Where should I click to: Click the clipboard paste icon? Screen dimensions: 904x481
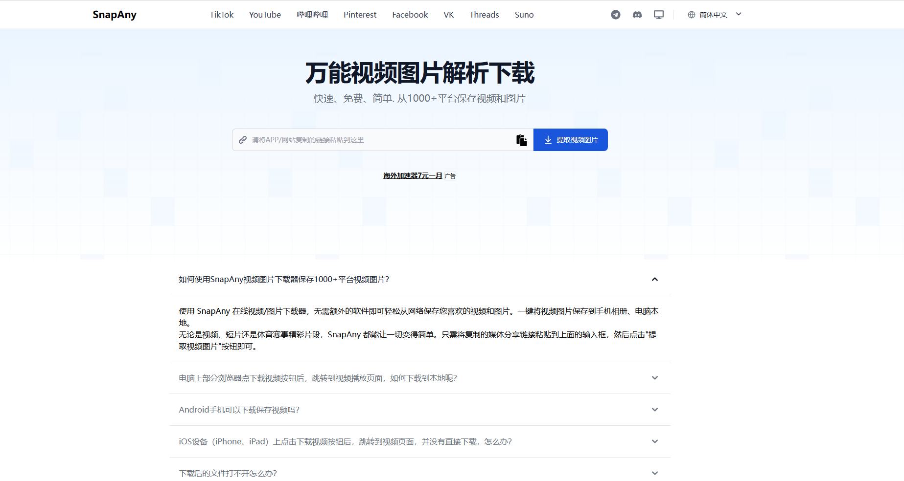coord(522,140)
